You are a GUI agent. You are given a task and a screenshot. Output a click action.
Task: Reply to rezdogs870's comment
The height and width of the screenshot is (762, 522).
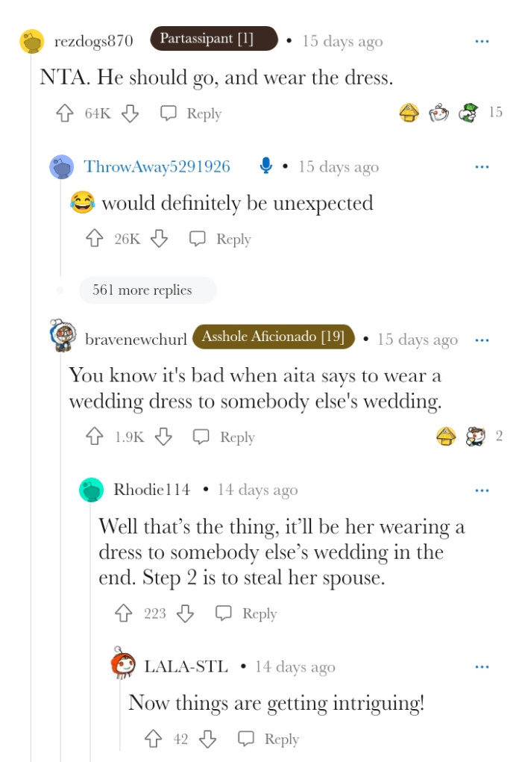coord(192,113)
